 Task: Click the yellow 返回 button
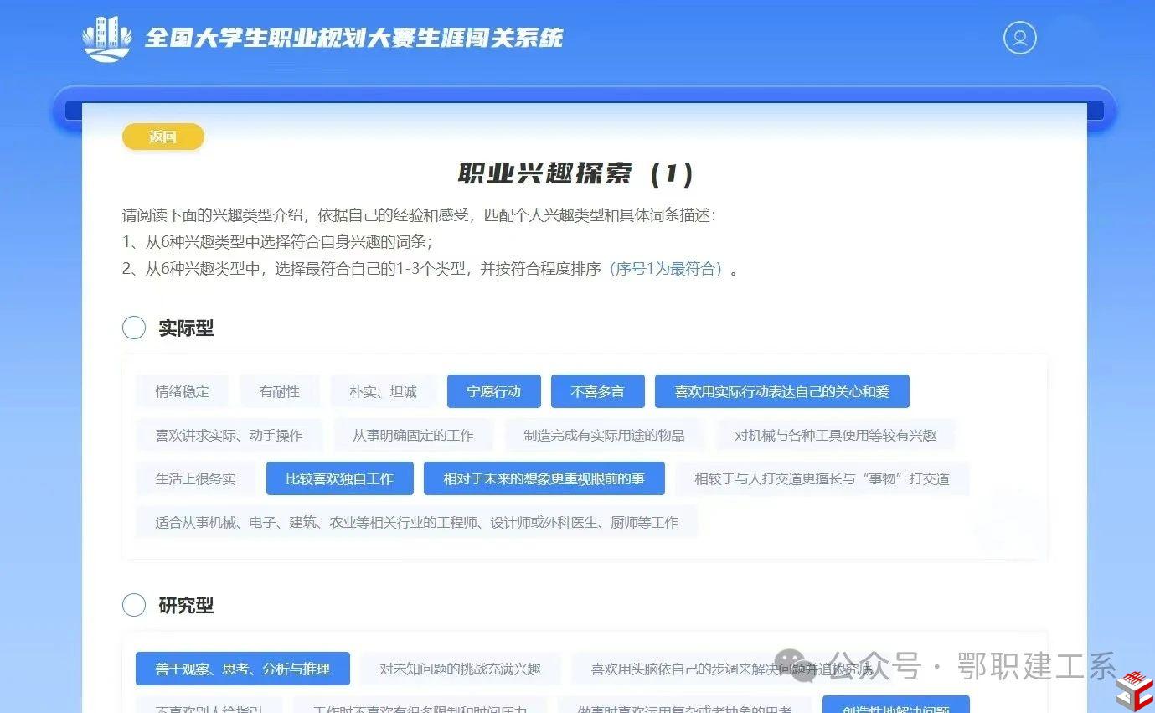[x=163, y=137]
